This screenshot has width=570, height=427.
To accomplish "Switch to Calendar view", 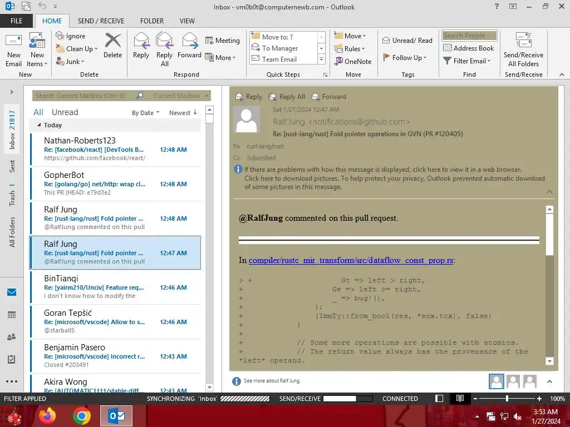I will pos(12,315).
